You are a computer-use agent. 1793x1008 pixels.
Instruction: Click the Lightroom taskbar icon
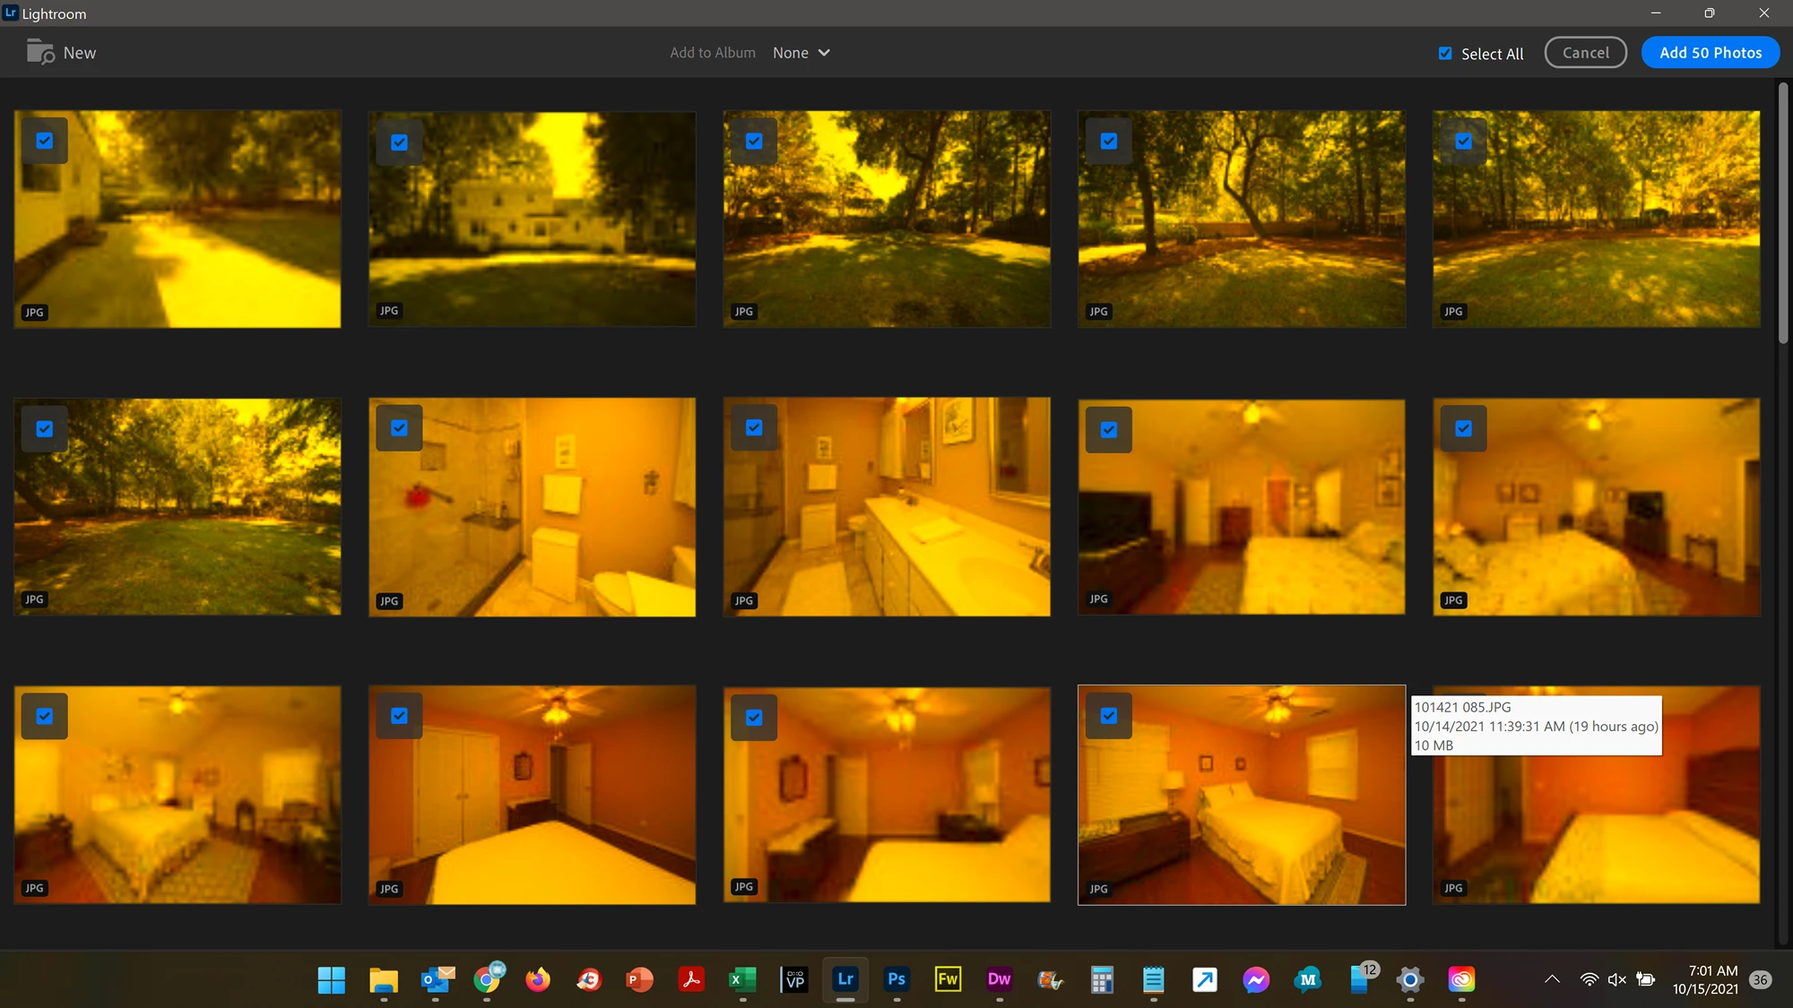point(845,979)
